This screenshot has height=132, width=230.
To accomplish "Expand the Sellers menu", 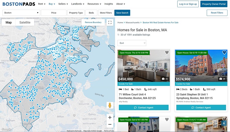I will click(x=63, y=4).
